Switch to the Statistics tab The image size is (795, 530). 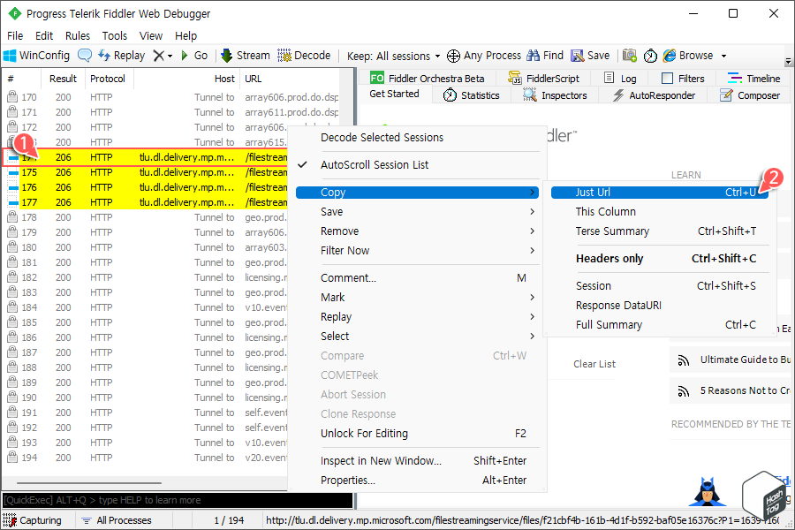click(x=471, y=95)
